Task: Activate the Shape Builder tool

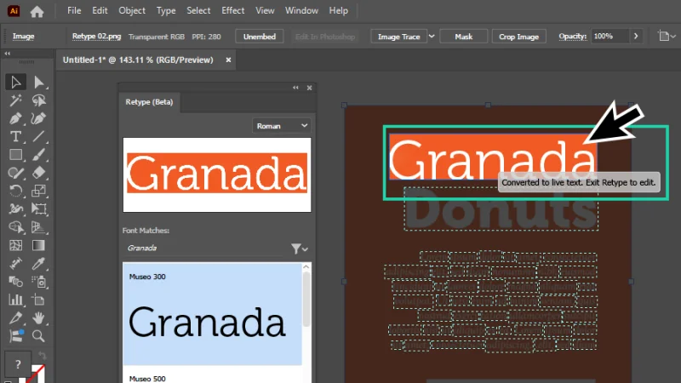Action: 15,227
